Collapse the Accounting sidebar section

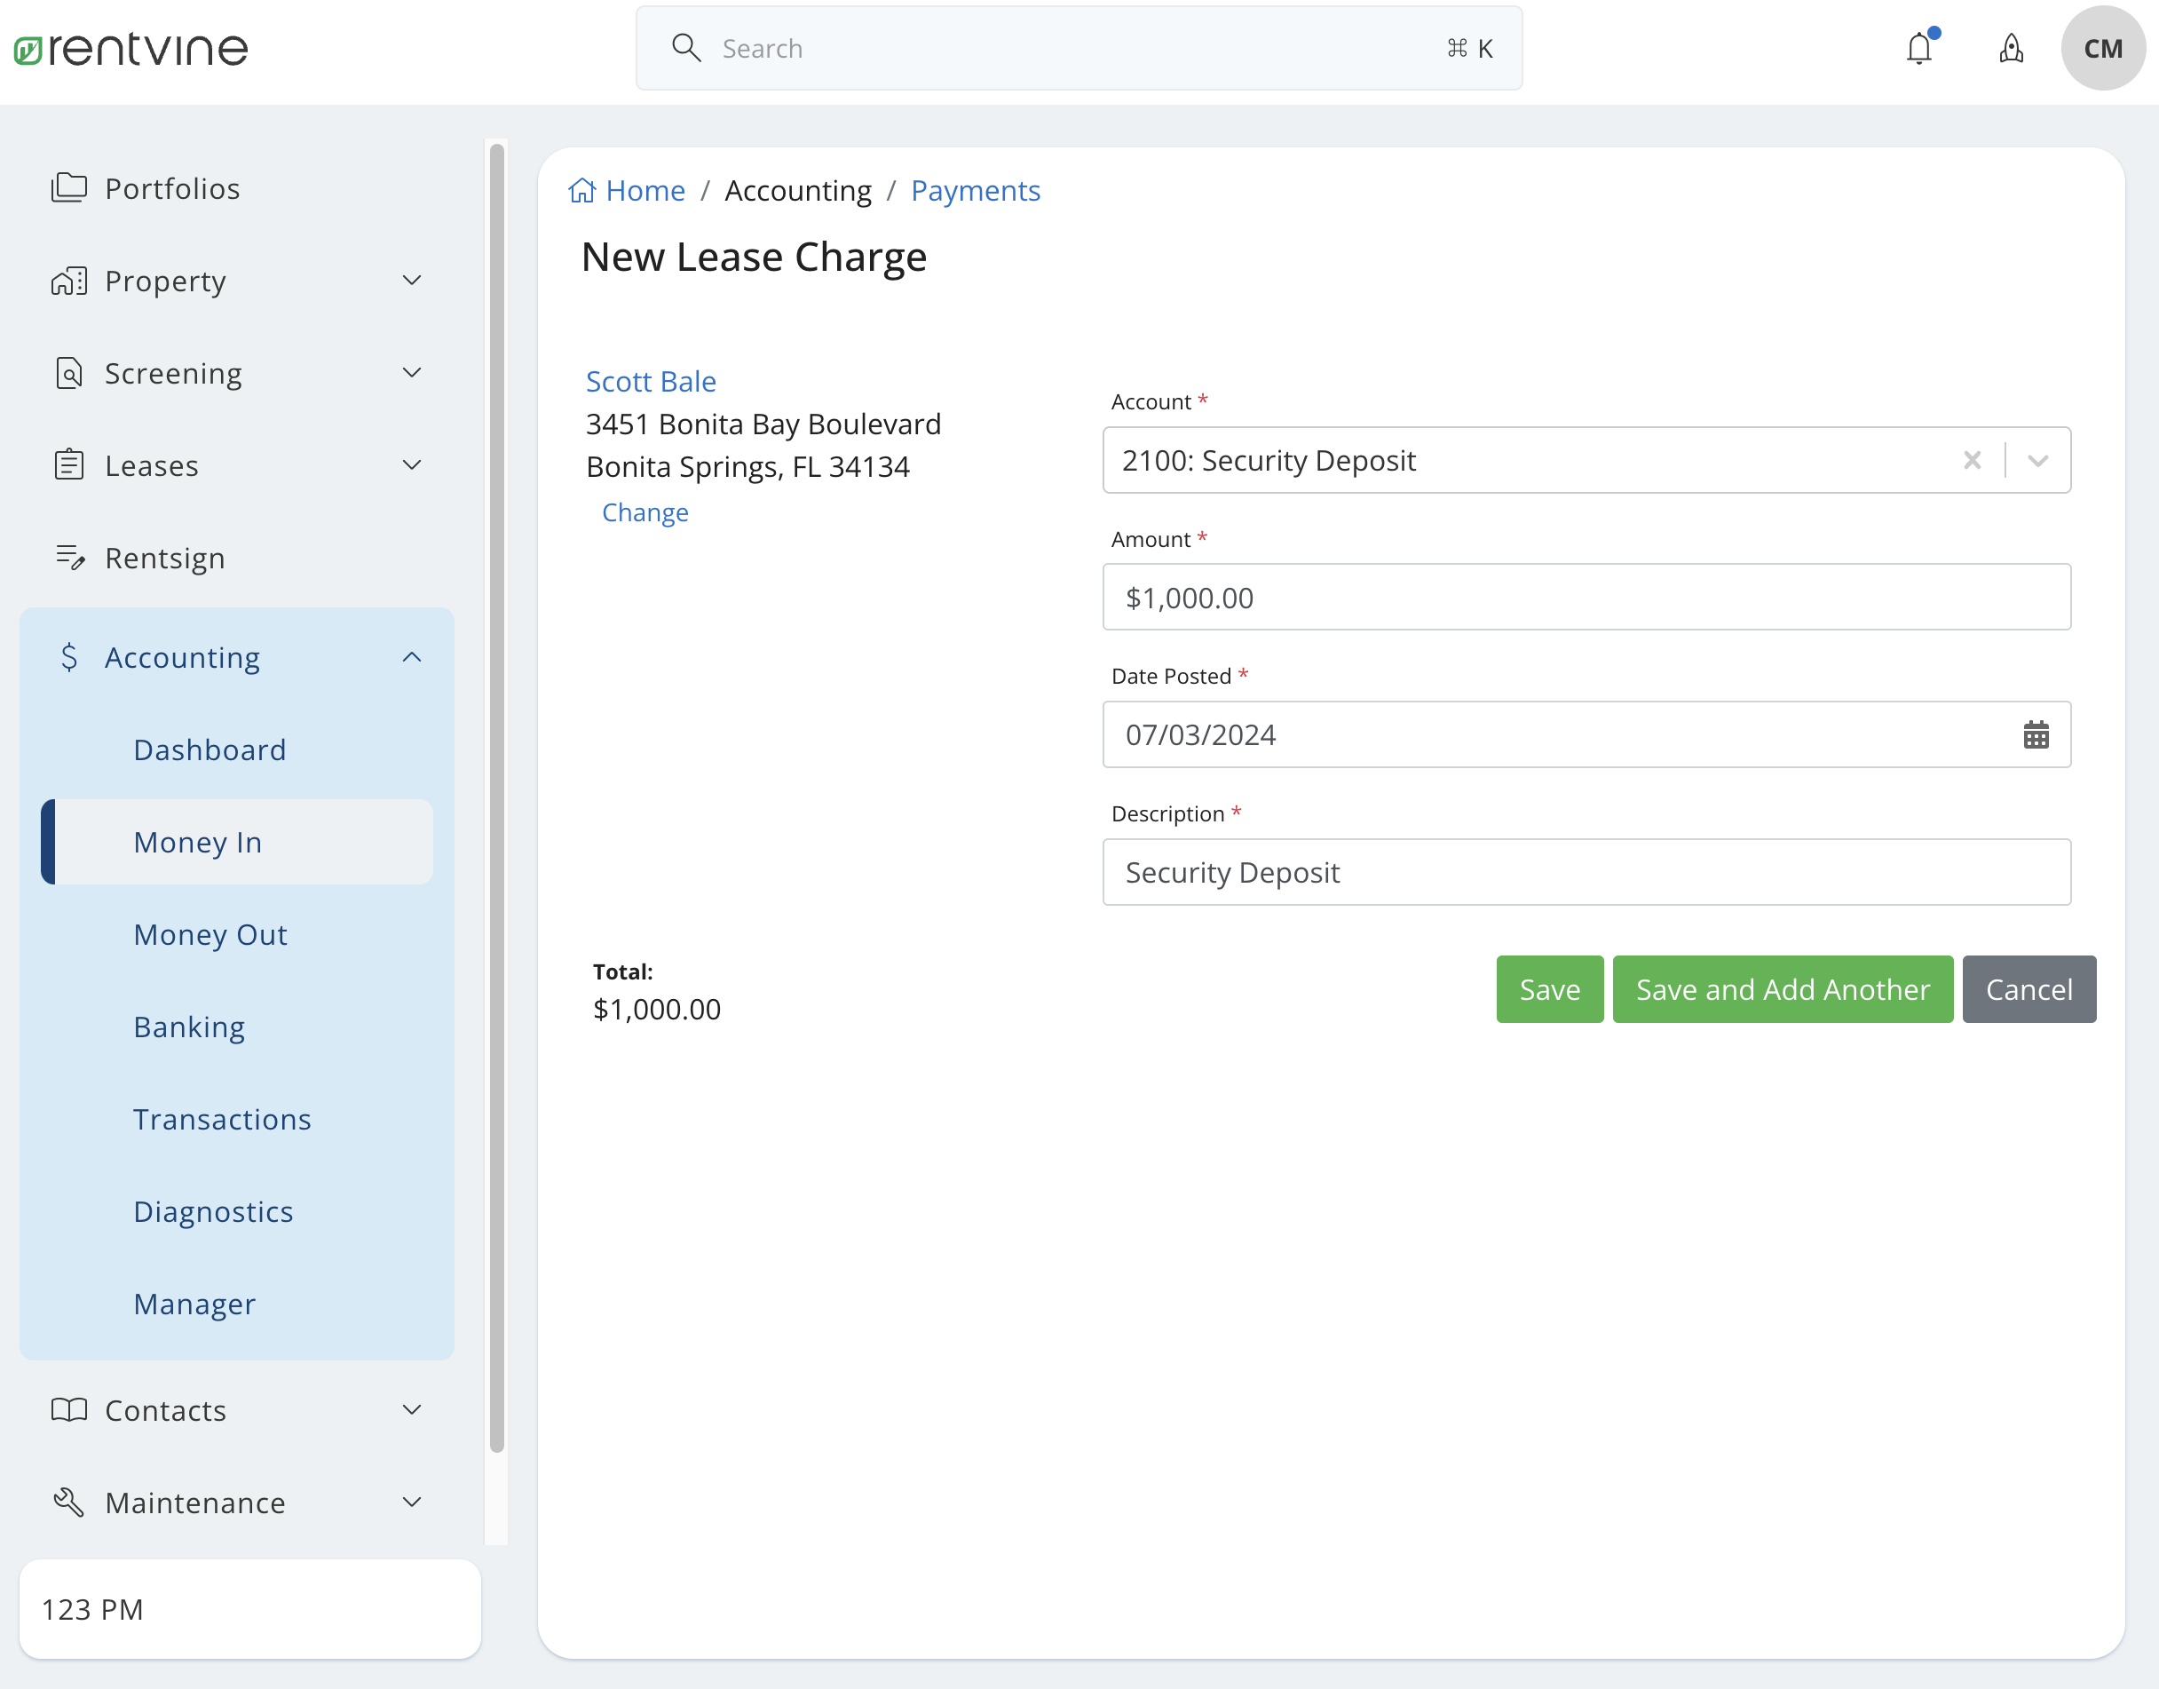tap(412, 658)
